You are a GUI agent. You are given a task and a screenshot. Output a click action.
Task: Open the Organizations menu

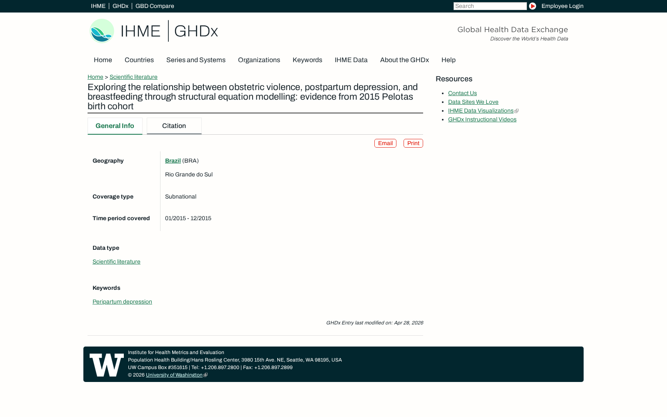259,60
